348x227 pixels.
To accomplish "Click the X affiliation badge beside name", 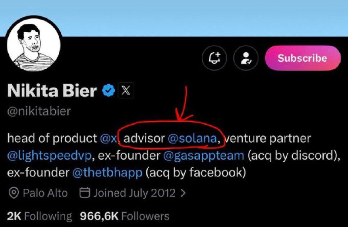I will (x=125, y=90).
